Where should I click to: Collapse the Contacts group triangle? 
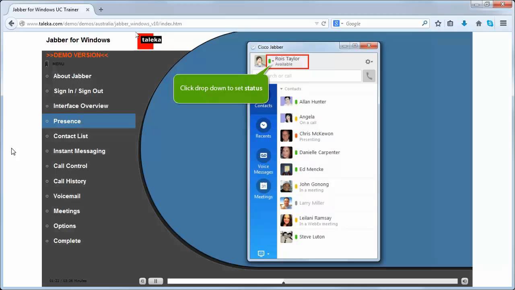click(281, 89)
